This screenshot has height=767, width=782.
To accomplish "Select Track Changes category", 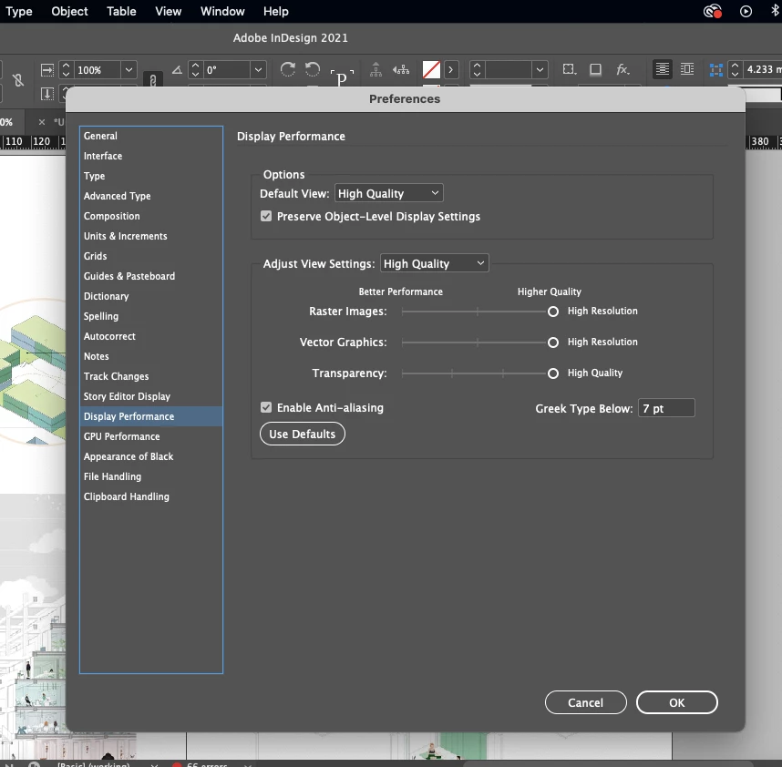I will click(151, 376).
